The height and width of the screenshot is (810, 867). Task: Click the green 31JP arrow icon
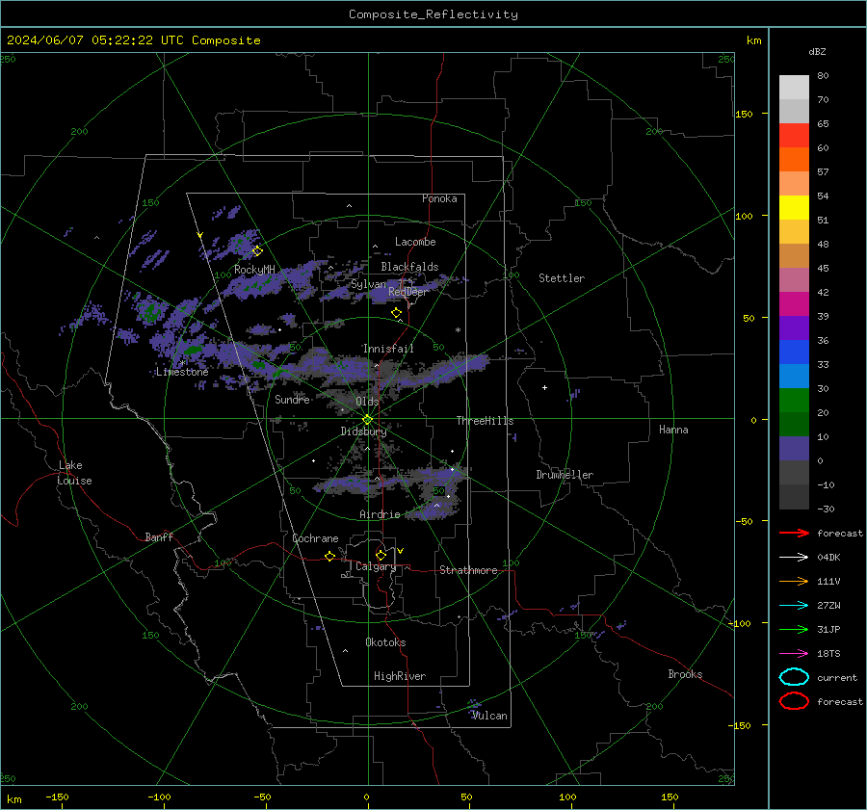point(794,629)
